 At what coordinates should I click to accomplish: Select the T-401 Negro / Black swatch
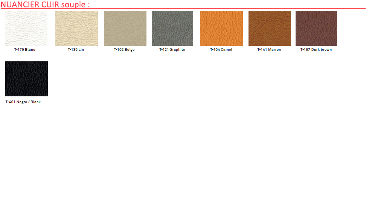(x=26, y=79)
